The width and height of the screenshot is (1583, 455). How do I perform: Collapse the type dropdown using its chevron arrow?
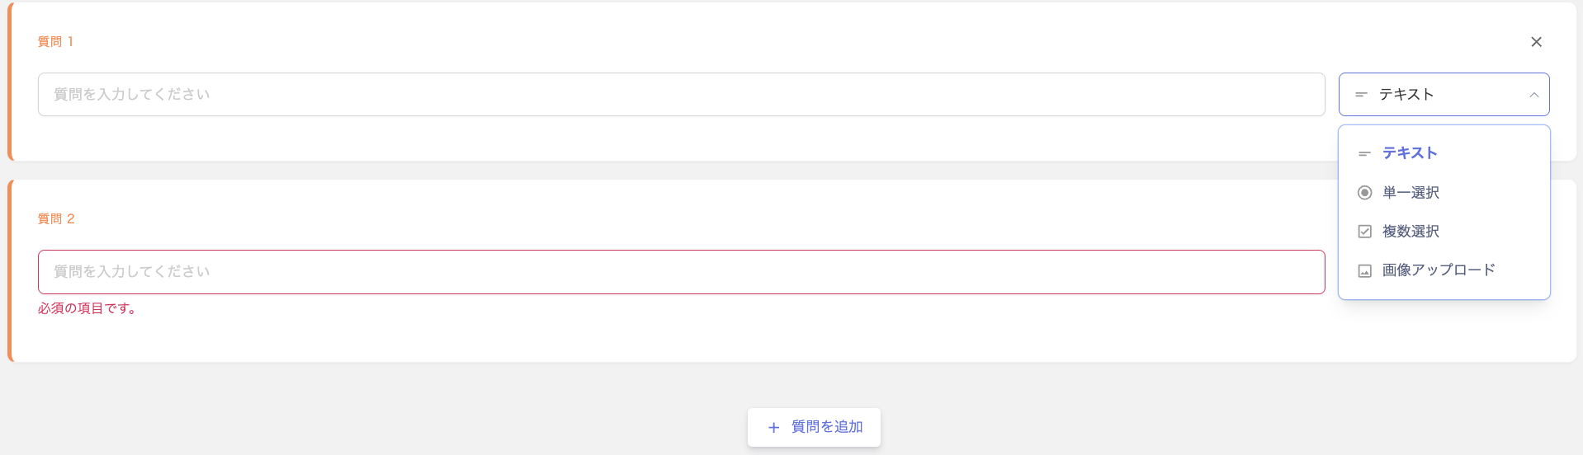[x=1533, y=95]
